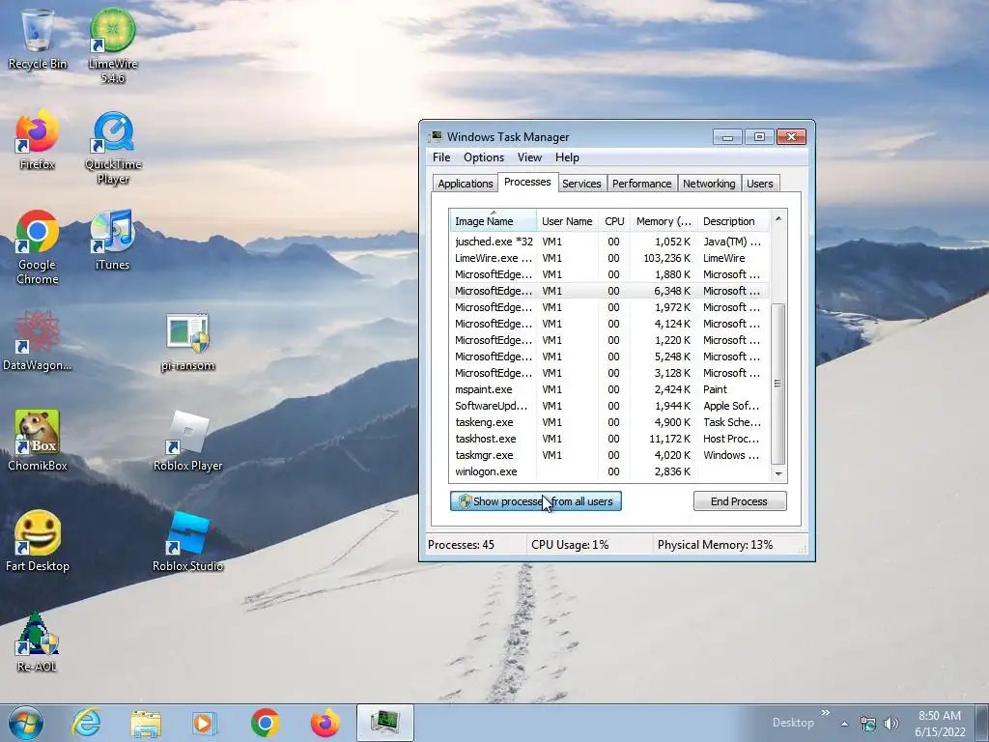Open the File menu

pos(441,157)
